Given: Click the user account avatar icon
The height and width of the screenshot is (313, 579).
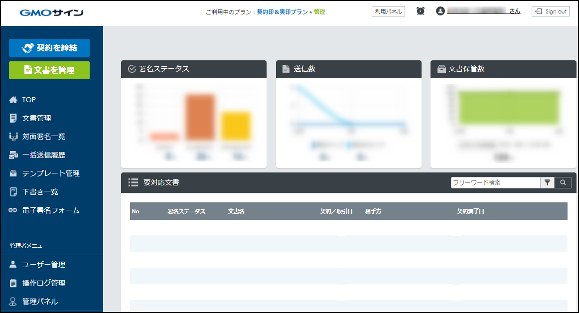Looking at the screenshot, I should [x=440, y=11].
